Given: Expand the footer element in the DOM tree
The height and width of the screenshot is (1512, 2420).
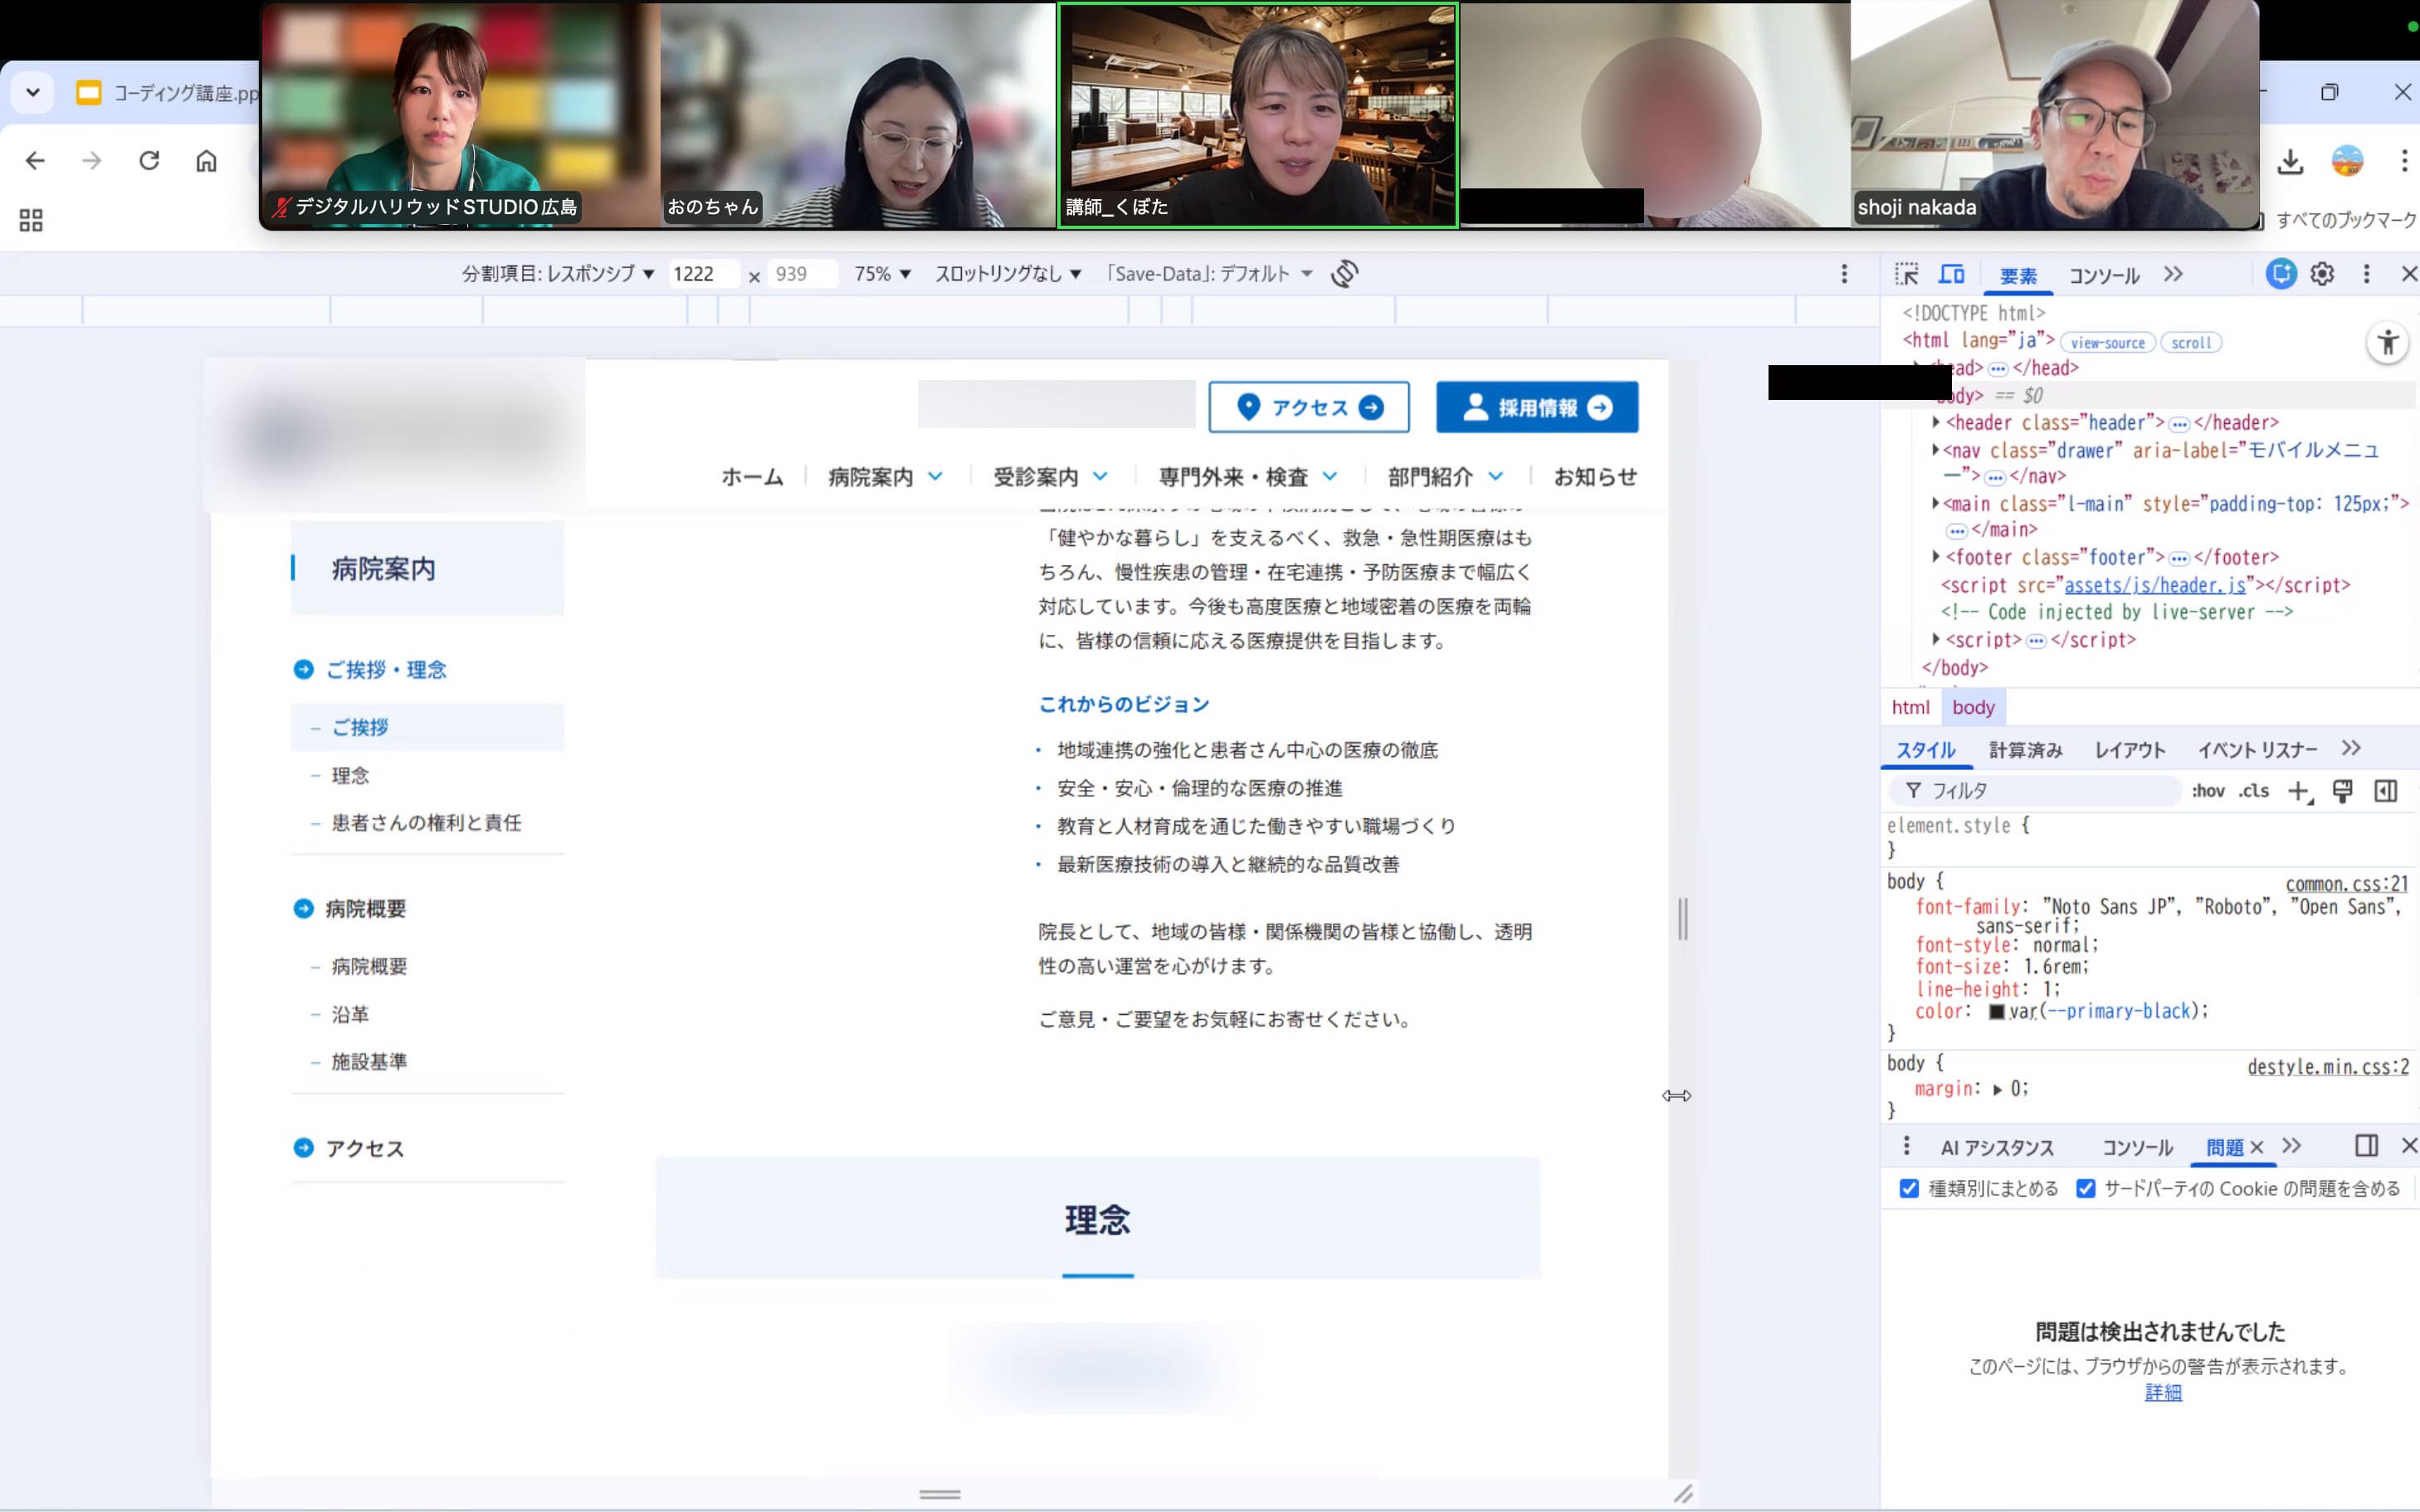Looking at the screenshot, I should pos(1938,557).
